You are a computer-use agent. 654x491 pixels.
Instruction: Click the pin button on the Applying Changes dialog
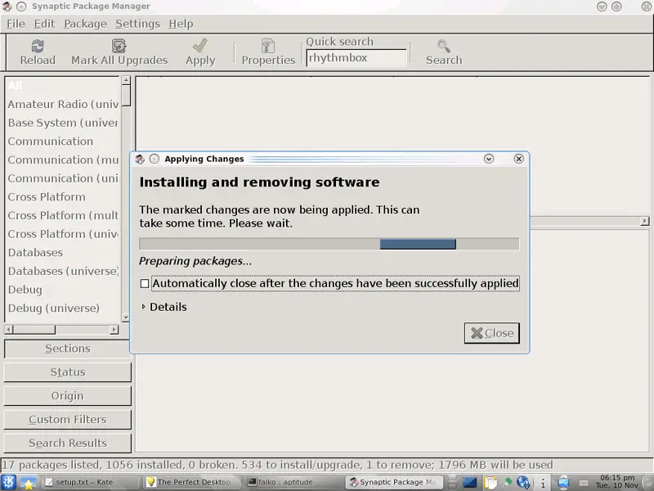tap(155, 159)
